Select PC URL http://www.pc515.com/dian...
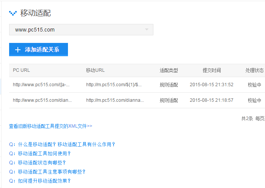This screenshot has height=188, width=265. click(x=42, y=100)
